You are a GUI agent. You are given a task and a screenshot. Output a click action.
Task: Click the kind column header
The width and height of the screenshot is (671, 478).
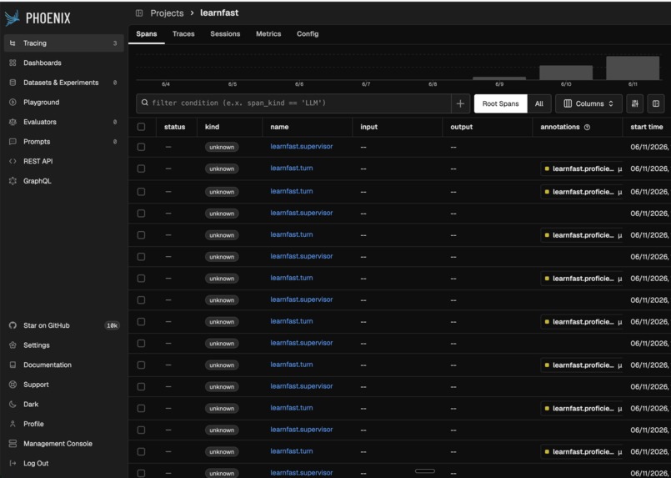[x=213, y=127]
